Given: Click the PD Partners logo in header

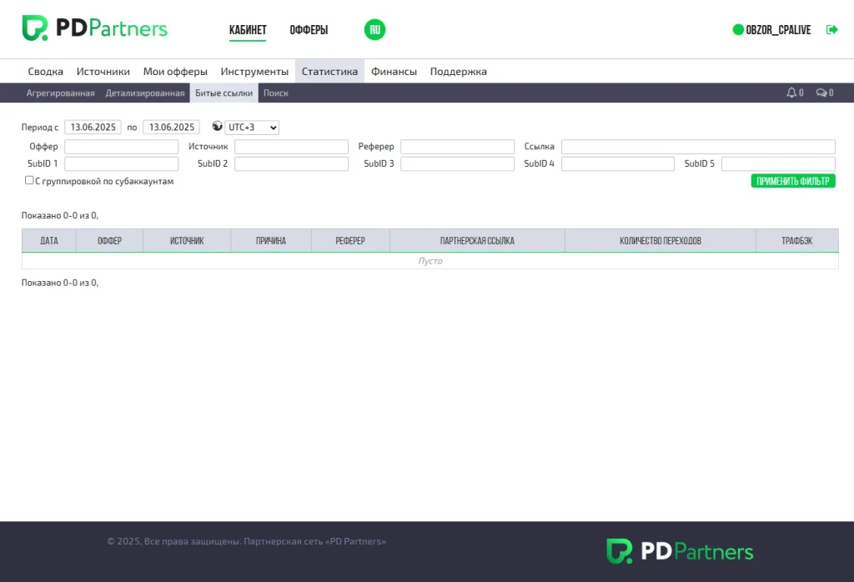Looking at the screenshot, I should click(x=95, y=28).
